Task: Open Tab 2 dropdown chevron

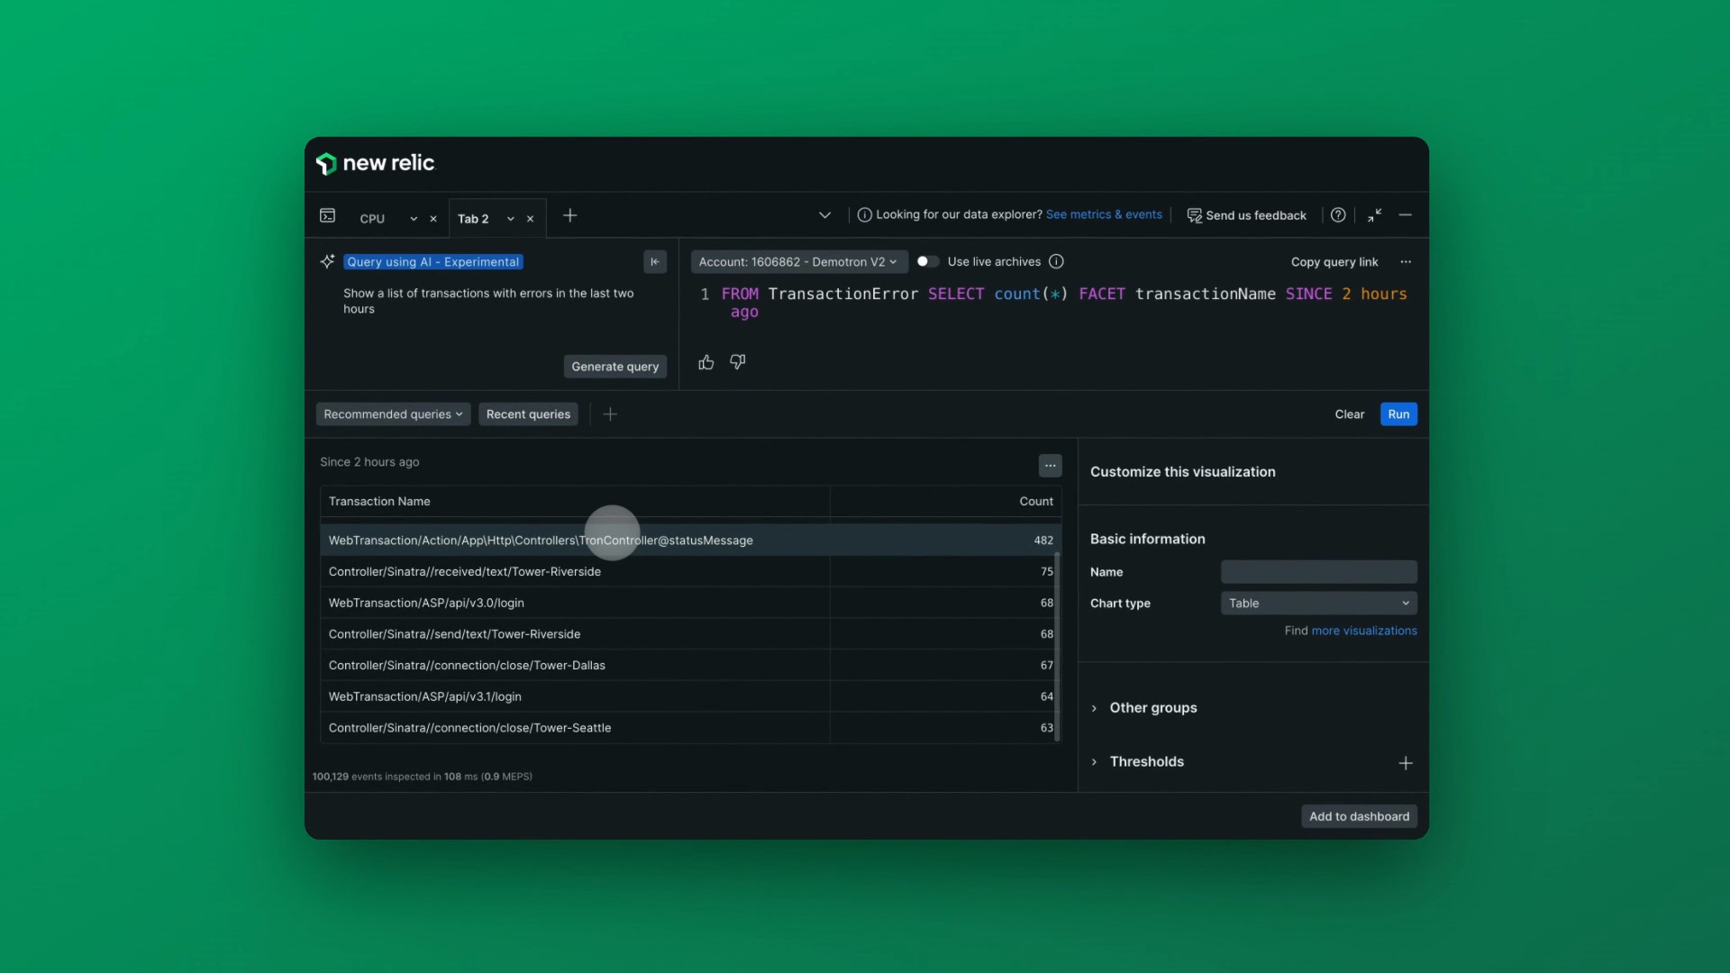Action: [x=511, y=219]
